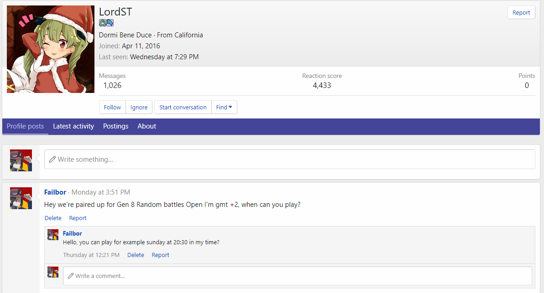Switch to the Latest activity tab
The image size is (544, 293).
(x=73, y=126)
